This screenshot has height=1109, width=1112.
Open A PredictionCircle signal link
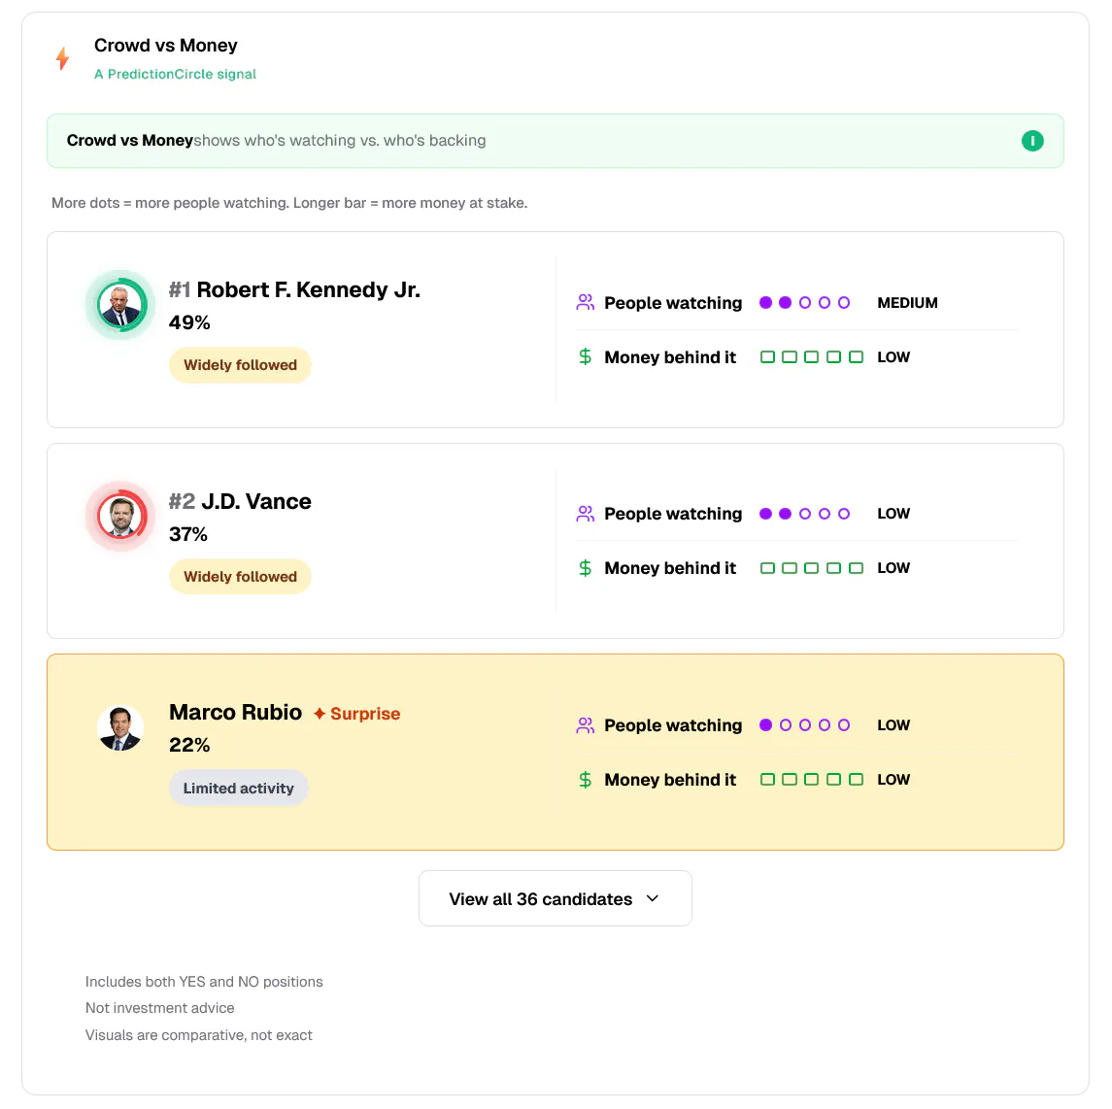[x=175, y=74]
